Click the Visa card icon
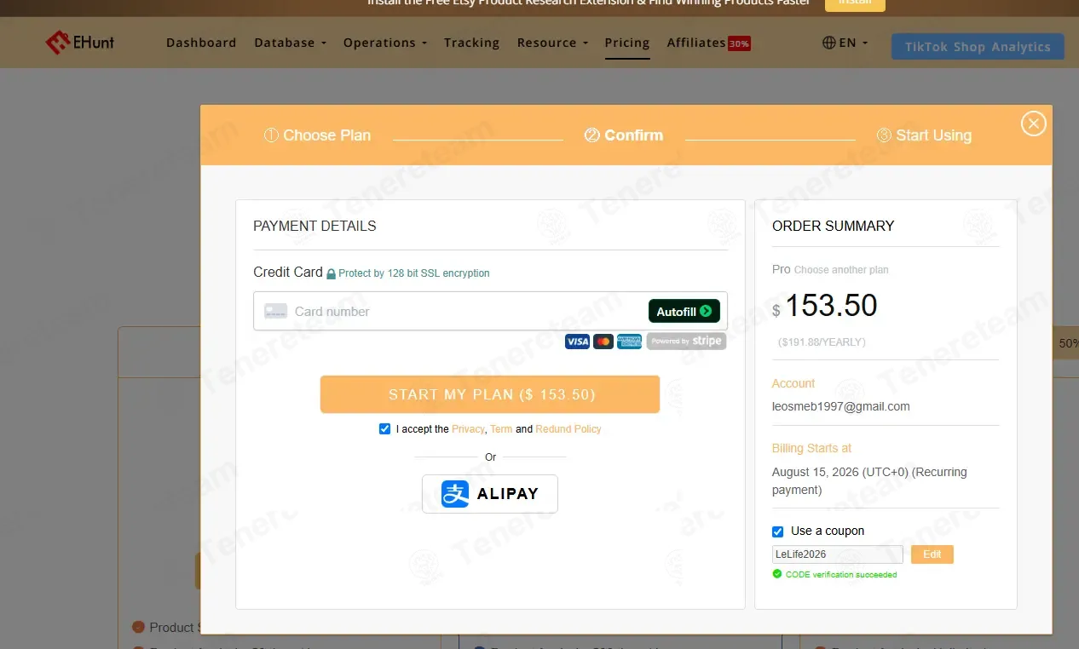This screenshot has width=1079, height=649. [577, 342]
